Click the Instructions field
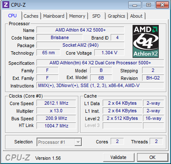Image resolution: width=171 pixels, height=164 pixels. (x=100, y=85)
